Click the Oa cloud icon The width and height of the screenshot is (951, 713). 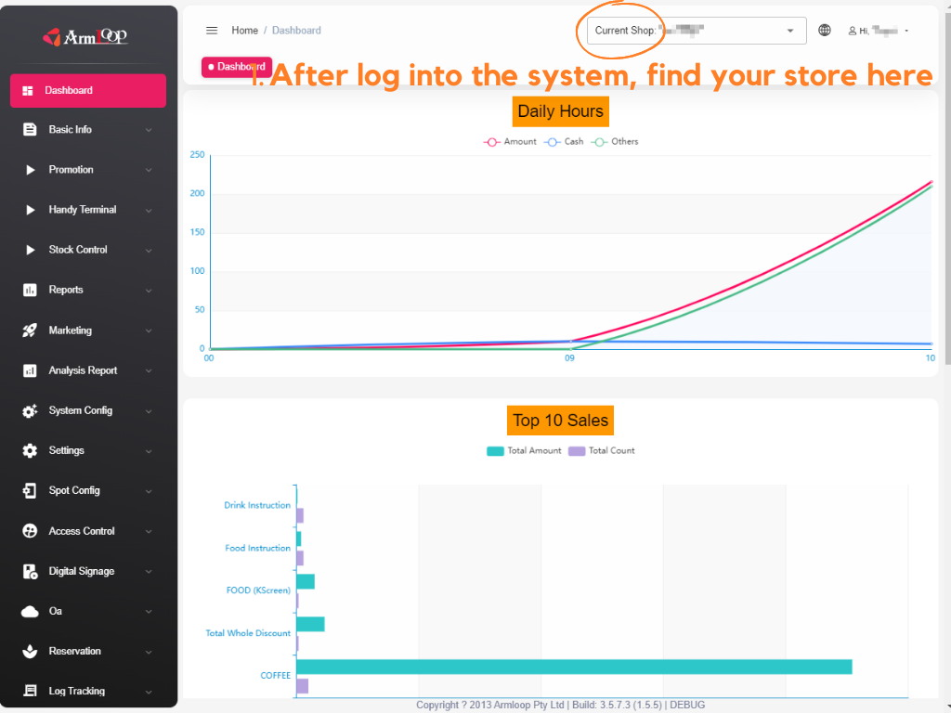click(30, 611)
